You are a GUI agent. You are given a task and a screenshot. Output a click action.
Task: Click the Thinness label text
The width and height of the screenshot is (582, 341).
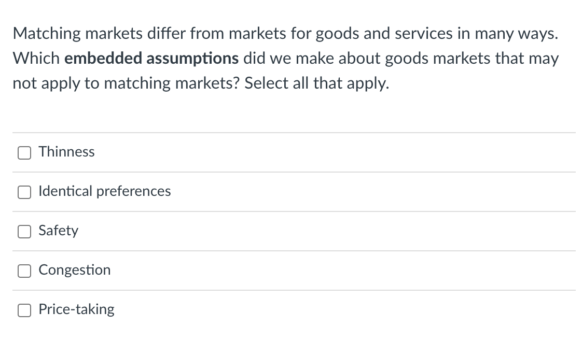click(66, 152)
